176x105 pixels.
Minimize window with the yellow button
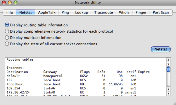pos(10,3)
